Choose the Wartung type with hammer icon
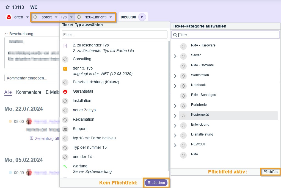The width and height of the screenshot is (281, 188). pos(65,166)
